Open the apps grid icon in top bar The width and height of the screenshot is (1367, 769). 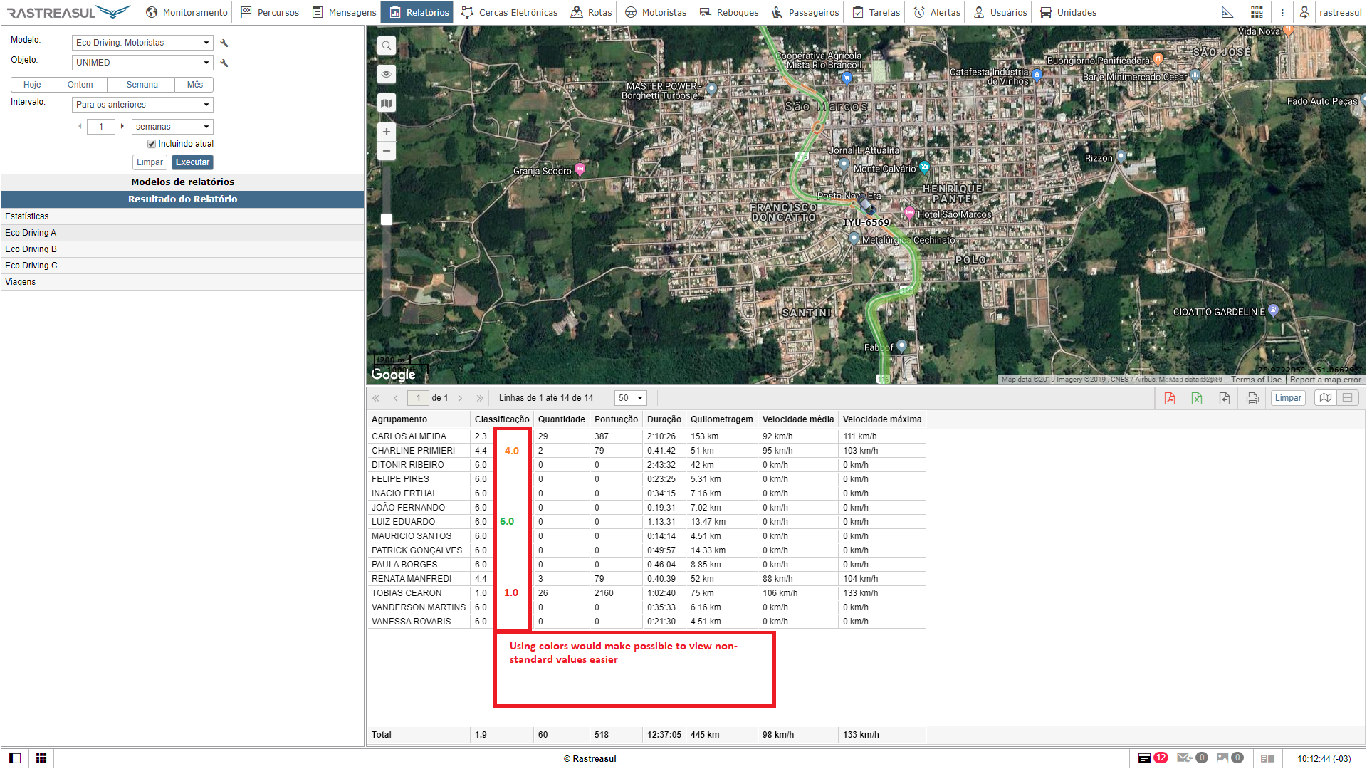tap(1257, 12)
